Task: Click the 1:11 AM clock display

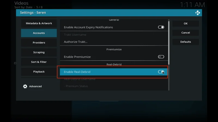Action: [x=192, y=5]
